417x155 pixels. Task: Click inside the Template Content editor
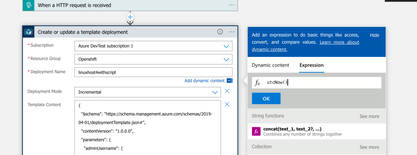tap(148, 128)
